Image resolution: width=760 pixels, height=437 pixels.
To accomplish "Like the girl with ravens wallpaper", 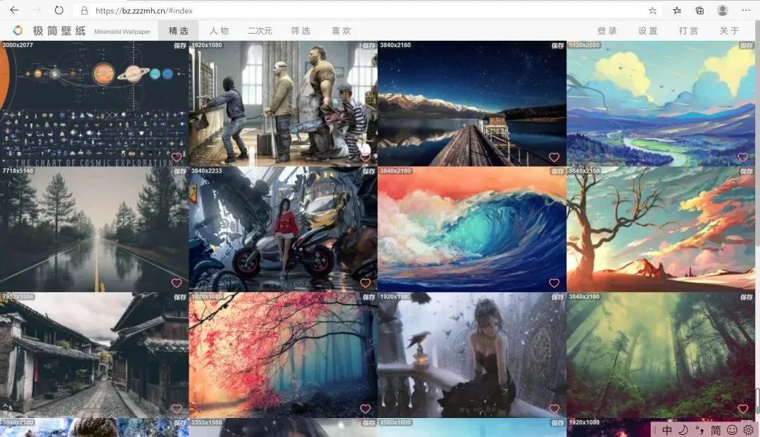I will (x=554, y=409).
